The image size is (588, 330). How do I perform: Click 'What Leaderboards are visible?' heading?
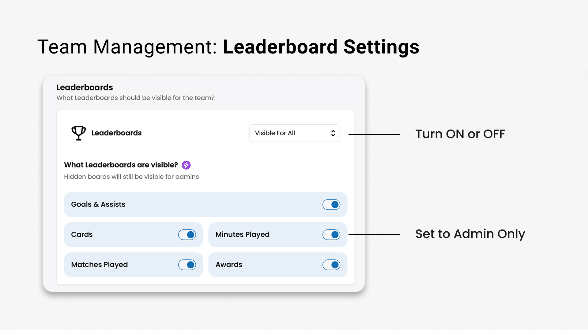[x=121, y=165]
